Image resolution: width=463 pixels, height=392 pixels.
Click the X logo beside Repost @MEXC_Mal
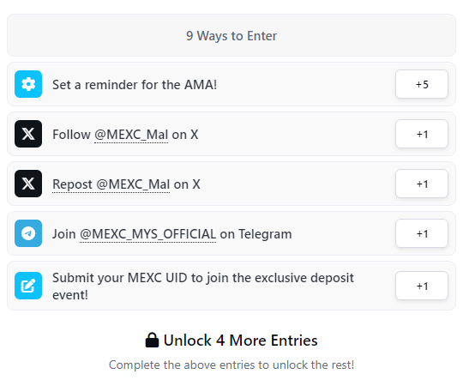[x=28, y=184]
